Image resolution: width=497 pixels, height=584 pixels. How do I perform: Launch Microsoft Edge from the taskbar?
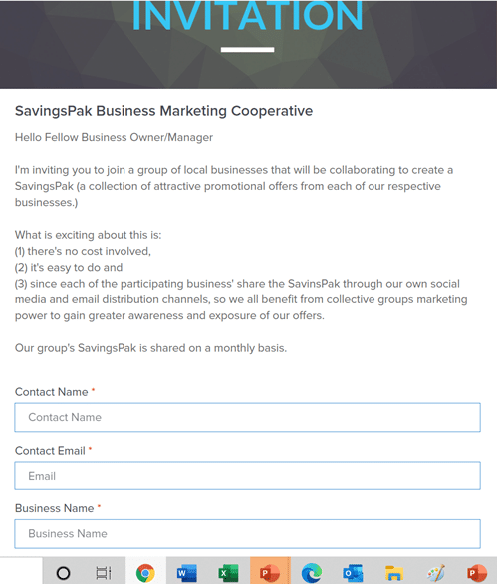point(312,573)
